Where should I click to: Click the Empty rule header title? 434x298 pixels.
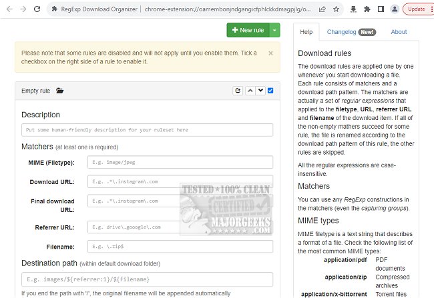click(35, 91)
